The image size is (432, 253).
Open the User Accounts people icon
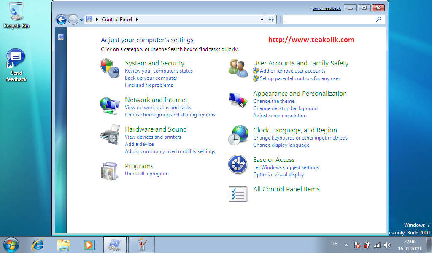pos(238,68)
